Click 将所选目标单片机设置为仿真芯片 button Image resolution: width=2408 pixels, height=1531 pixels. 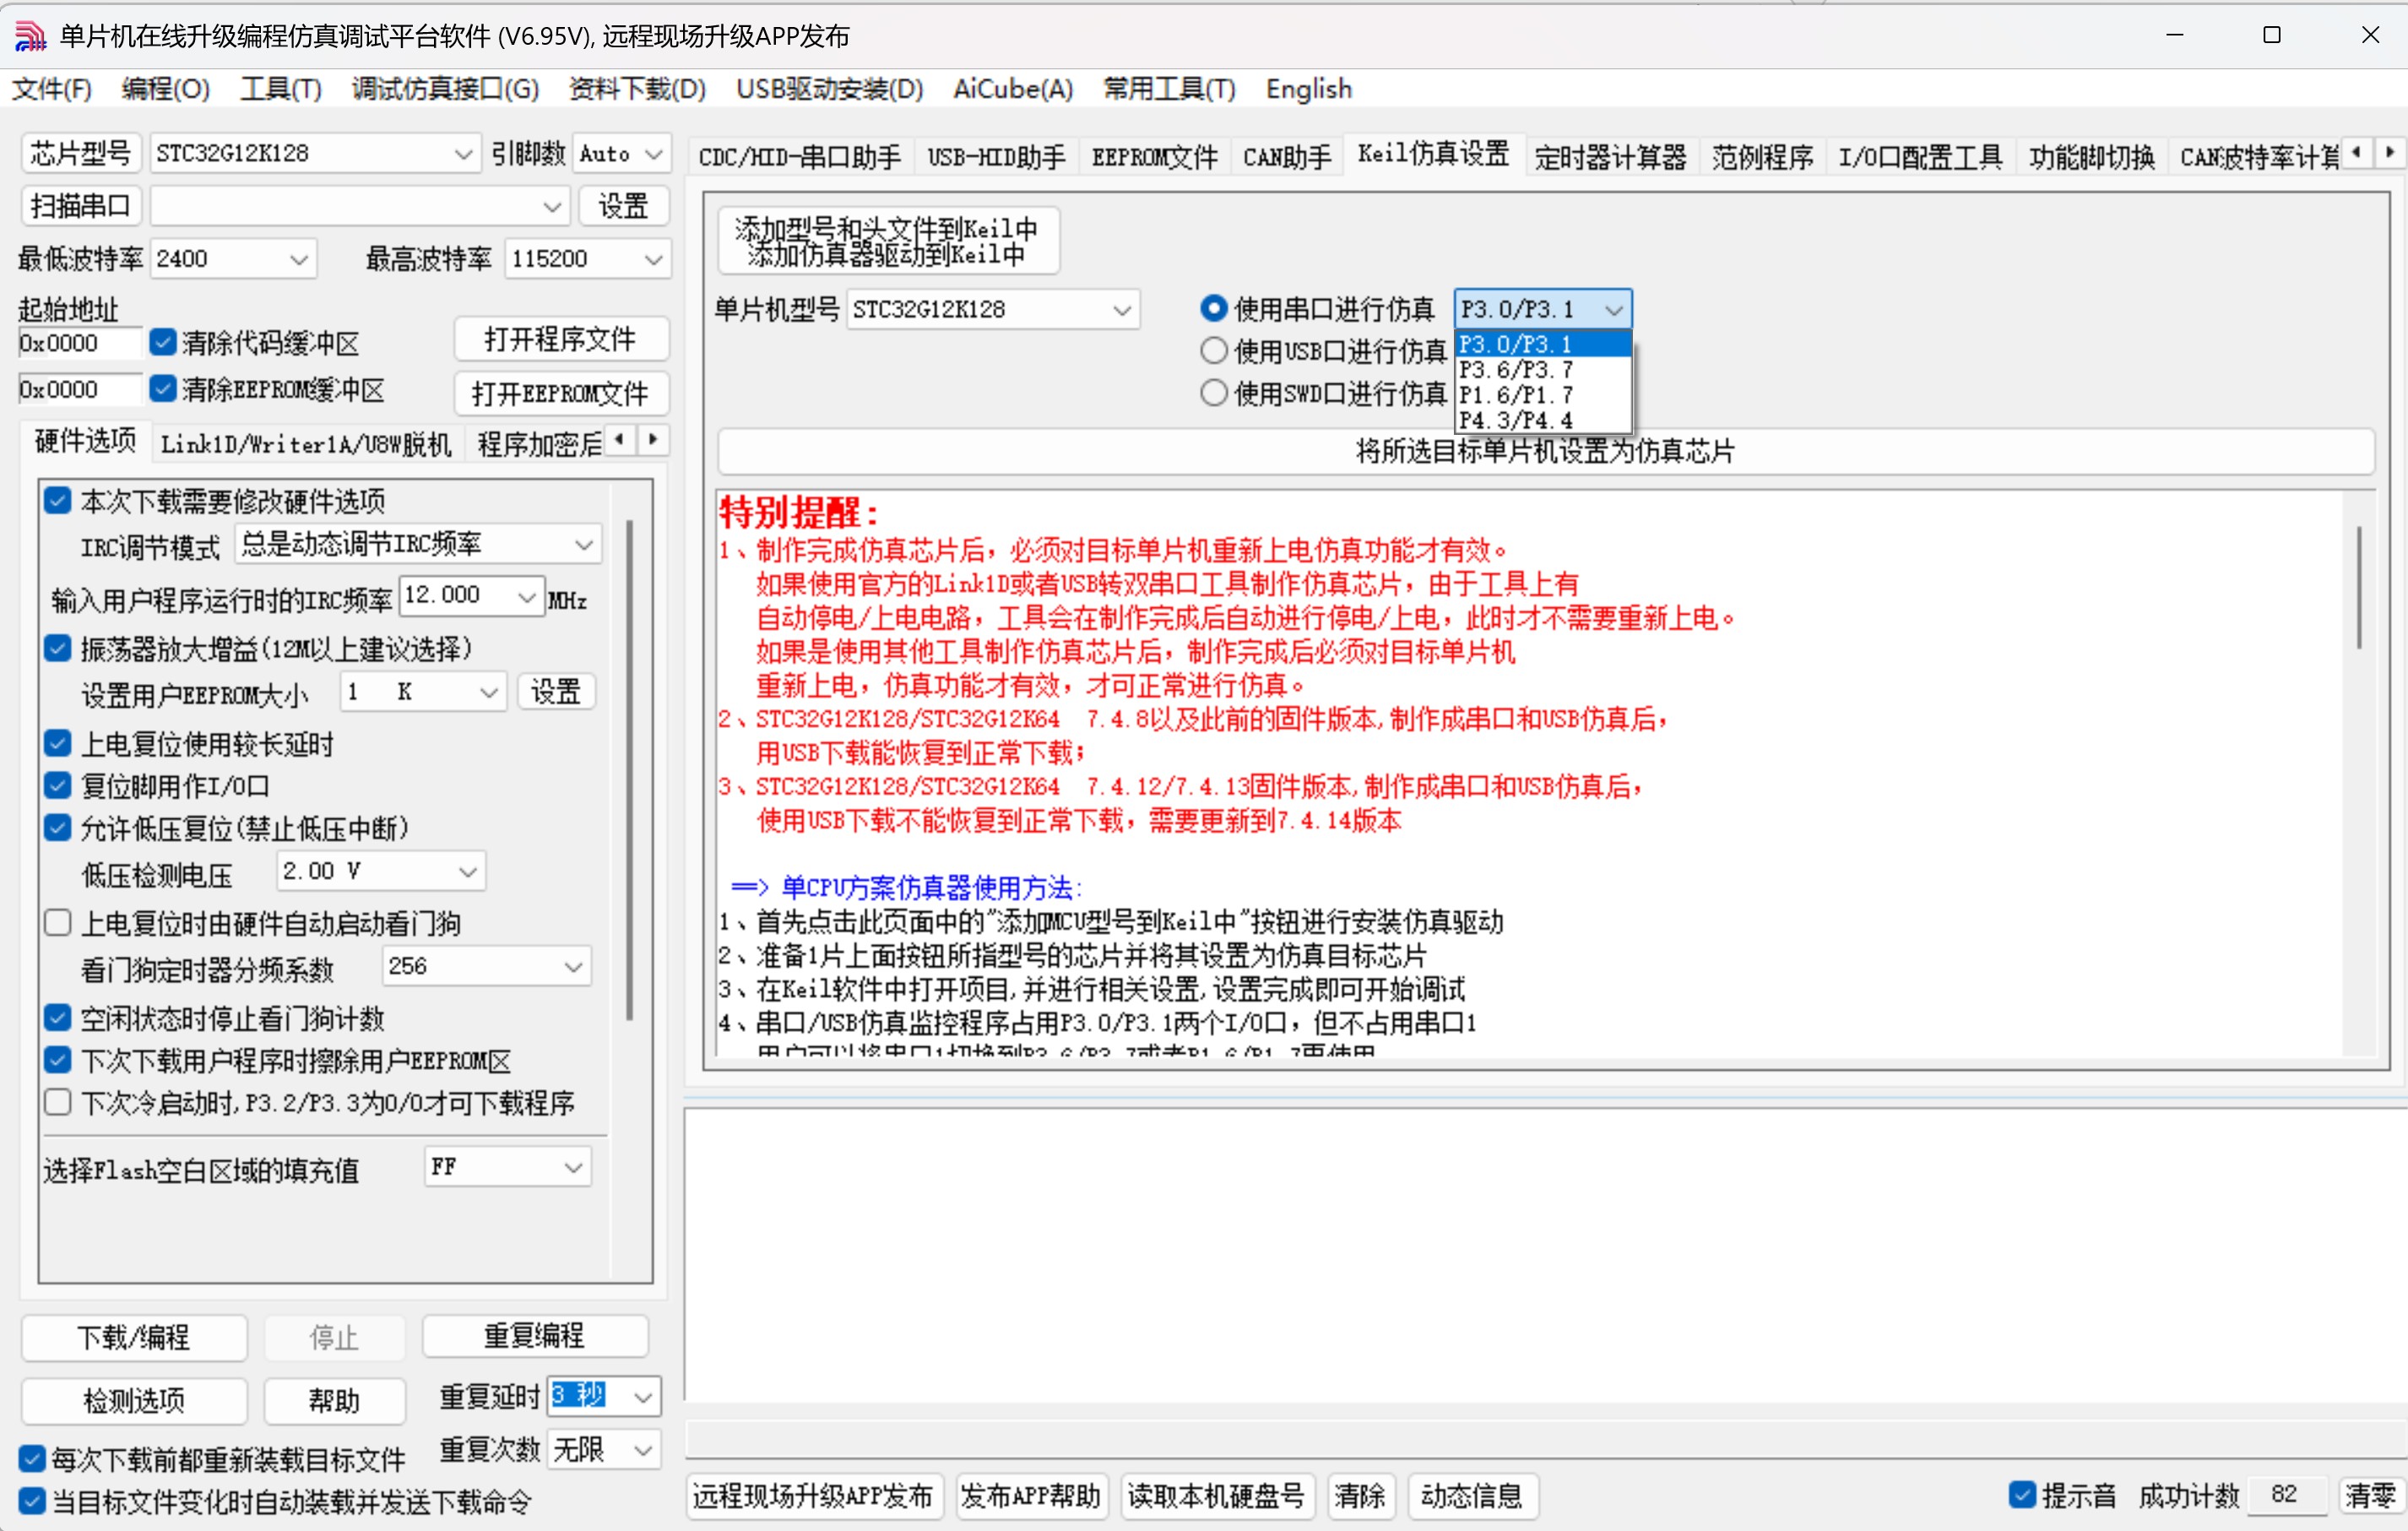point(1545,451)
